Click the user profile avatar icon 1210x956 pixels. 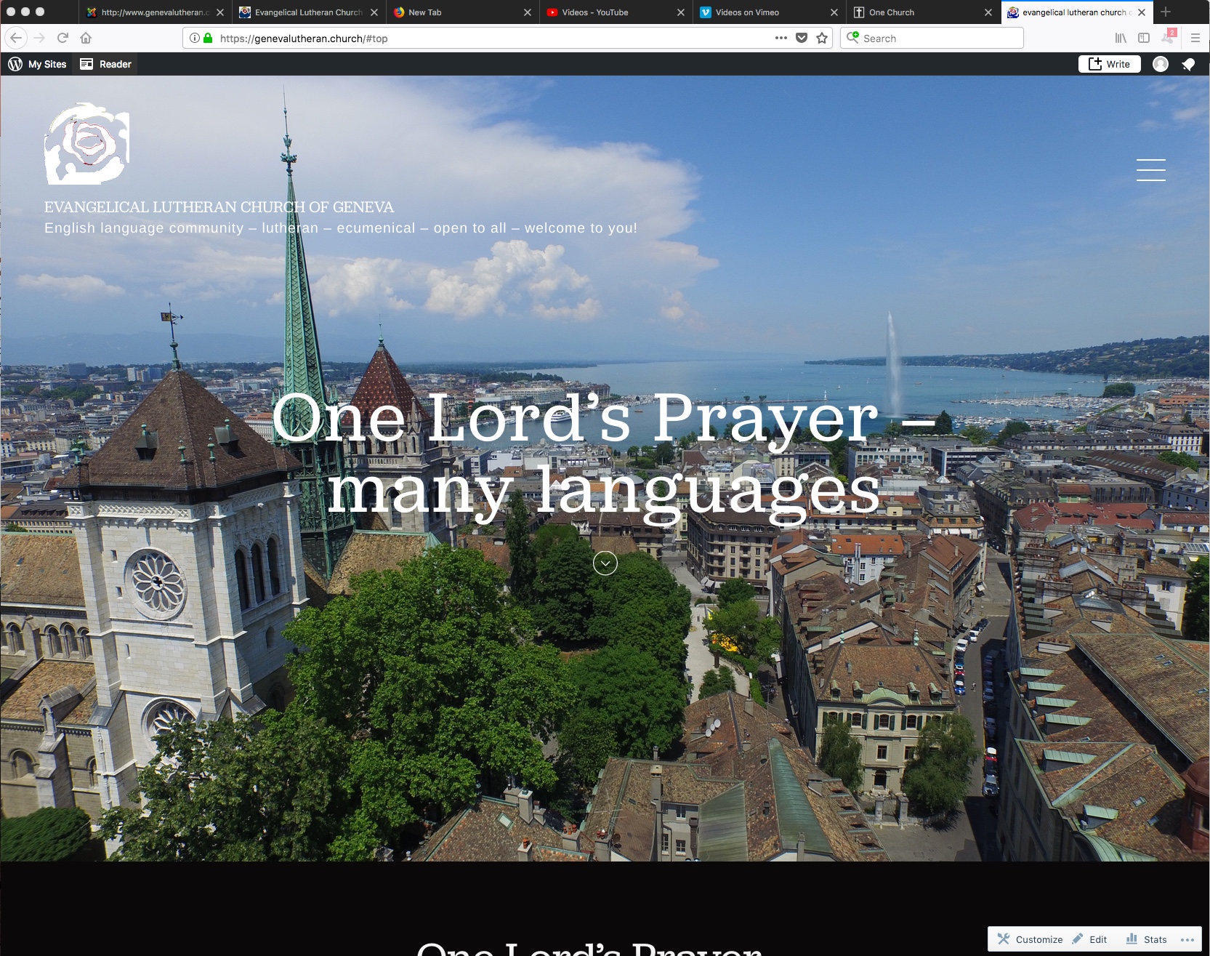click(1161, 65)
